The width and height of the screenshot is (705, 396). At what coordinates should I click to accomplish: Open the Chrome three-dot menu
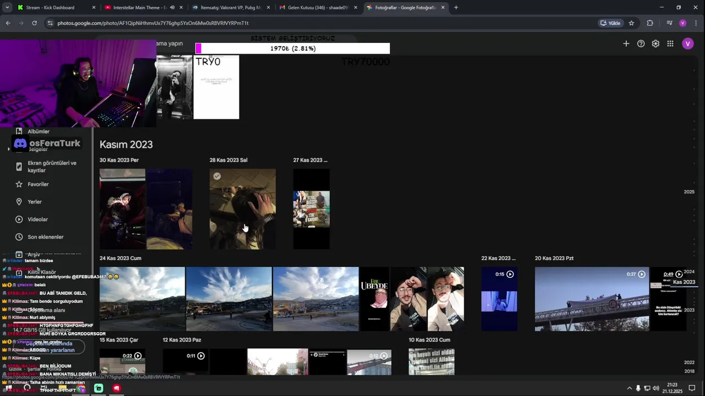pos(695,23)
